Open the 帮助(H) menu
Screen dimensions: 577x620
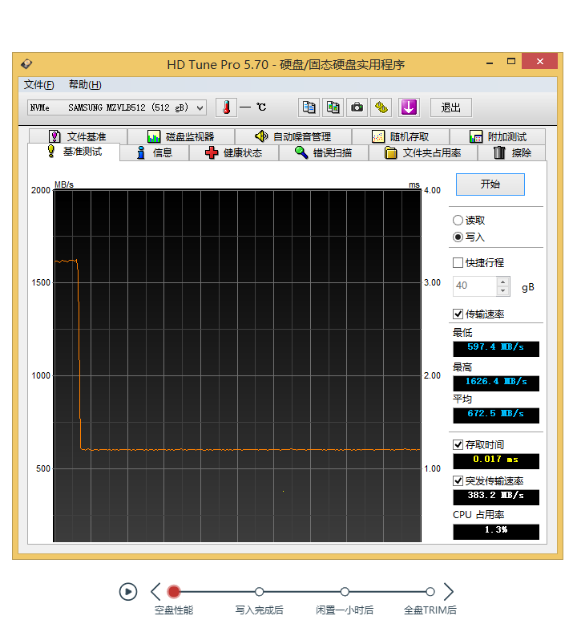click(x=85, y=84)
